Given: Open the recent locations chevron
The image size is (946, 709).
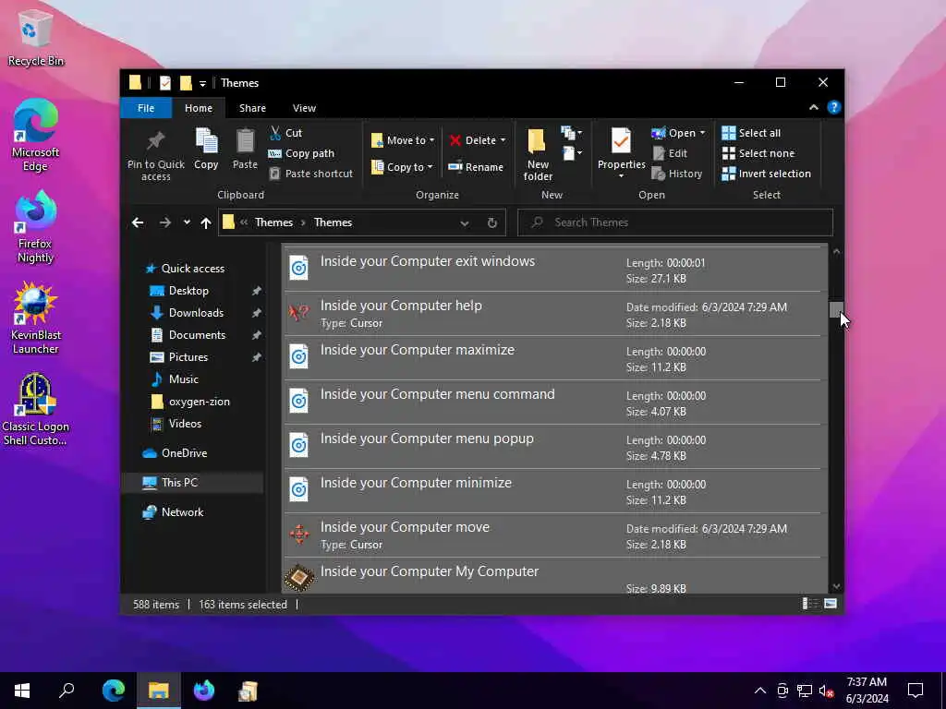Looking at the screenshot, I should pos(187,222).
